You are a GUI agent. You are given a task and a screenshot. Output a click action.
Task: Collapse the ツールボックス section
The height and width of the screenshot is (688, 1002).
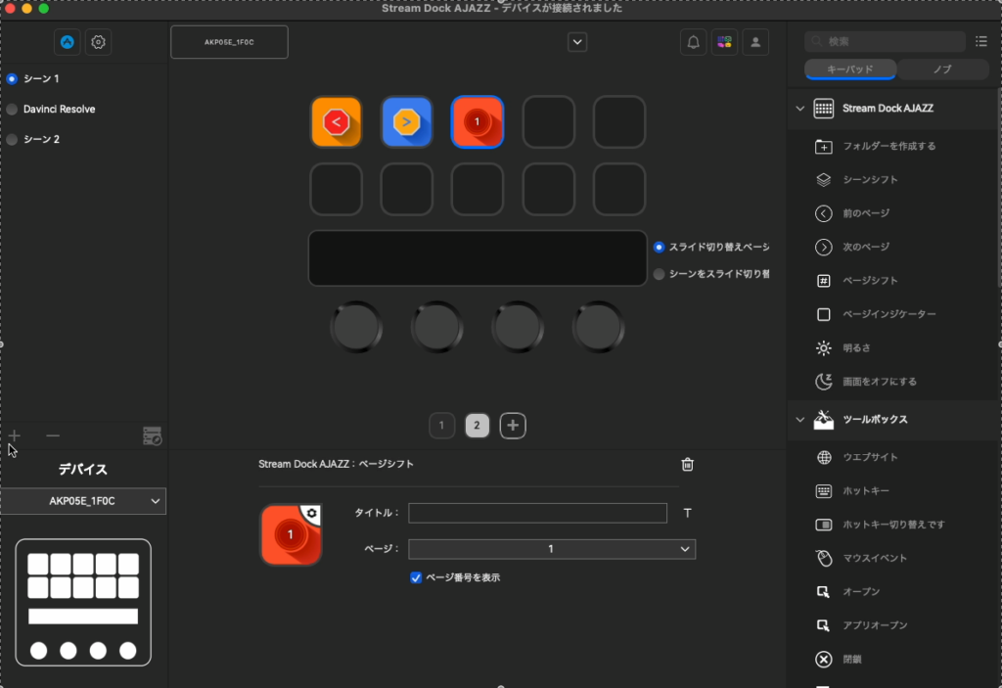click(799, 419)
